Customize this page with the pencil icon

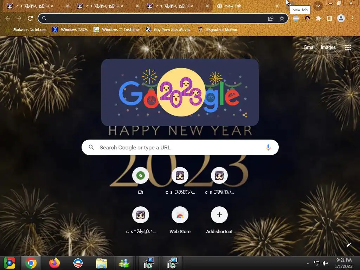[348, 245]
